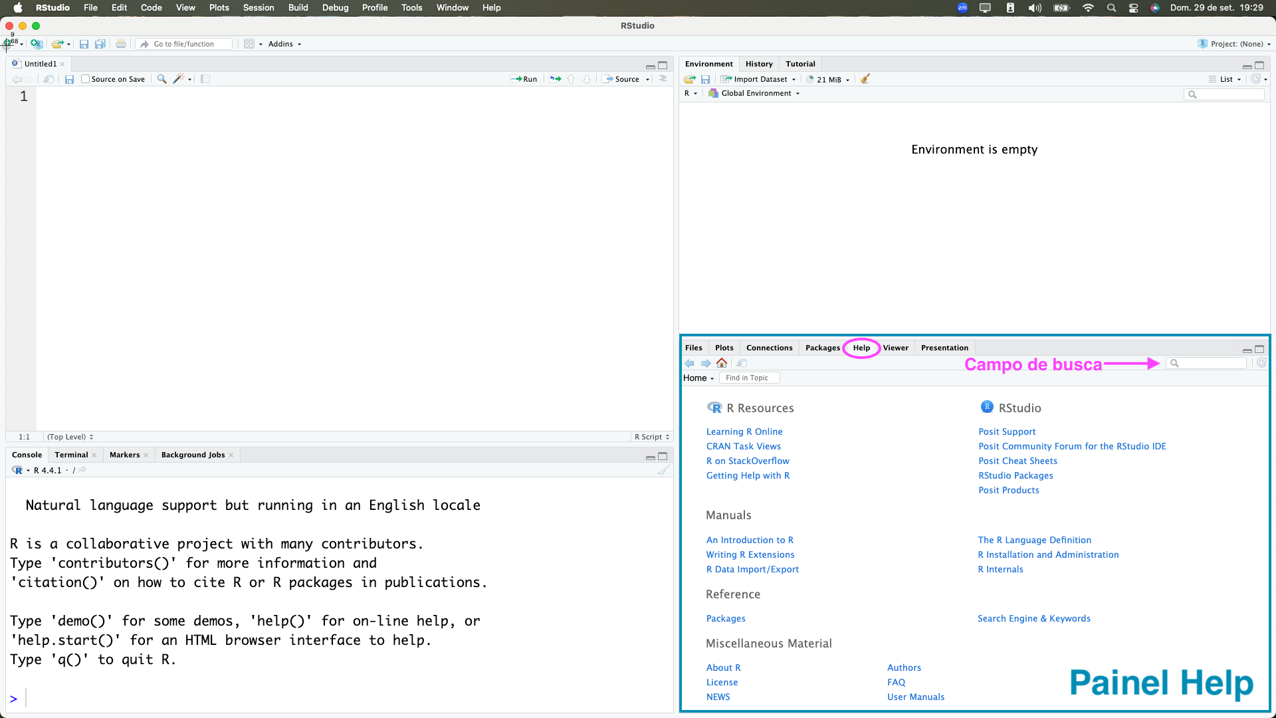Open Addins dropdown
This screenshot has height=718, width=1276.
pos(284,44)
